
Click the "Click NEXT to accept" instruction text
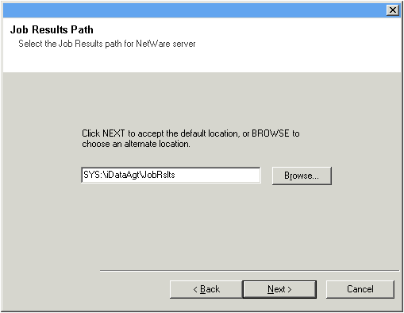click(190, 133)
